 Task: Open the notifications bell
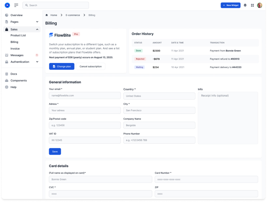click(245, 5)
